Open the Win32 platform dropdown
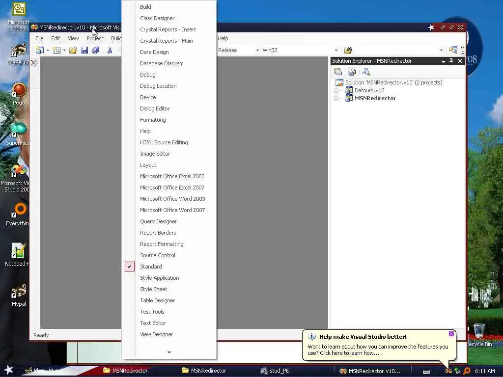Screen dimensions: 503x377 point(336,51)
